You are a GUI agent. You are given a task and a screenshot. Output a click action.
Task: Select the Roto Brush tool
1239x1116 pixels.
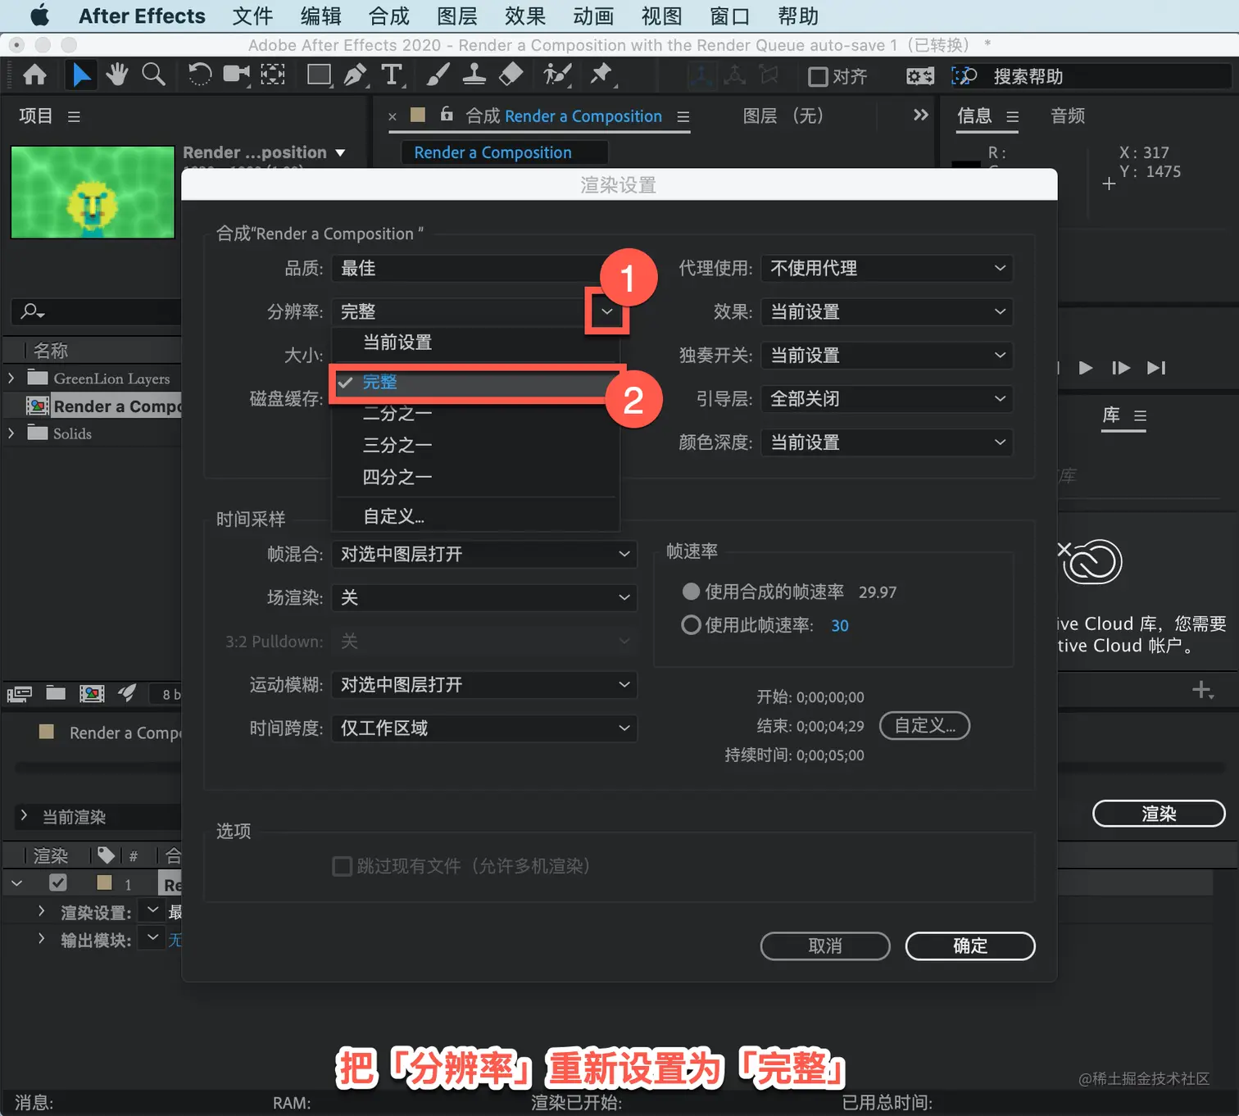(x=557, y=75)
